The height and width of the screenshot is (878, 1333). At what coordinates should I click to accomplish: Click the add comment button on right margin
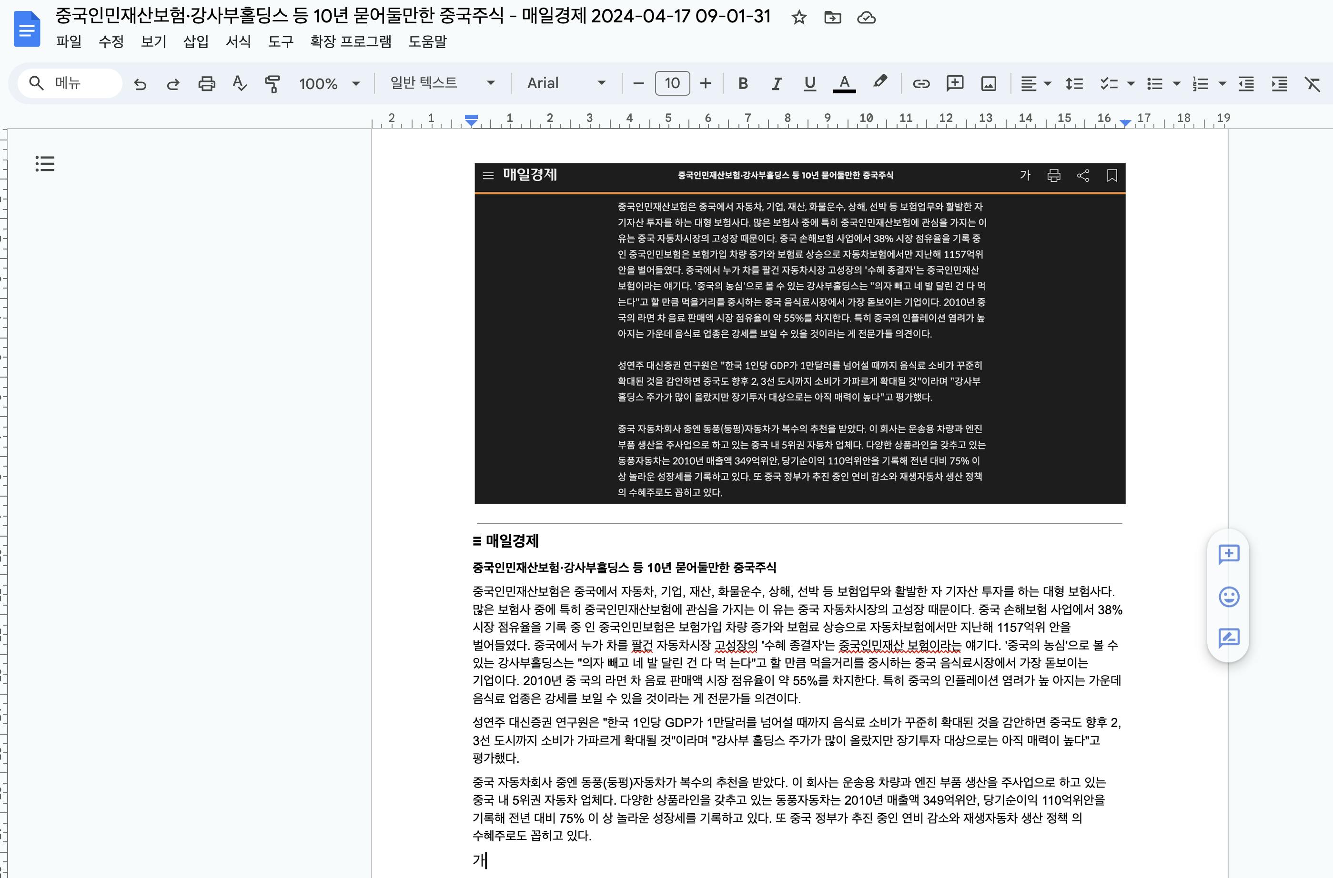tap(1228, 554)
